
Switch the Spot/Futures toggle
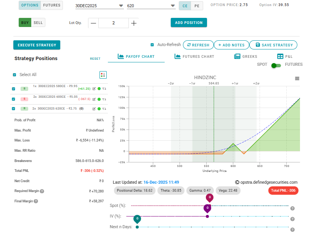276,65
